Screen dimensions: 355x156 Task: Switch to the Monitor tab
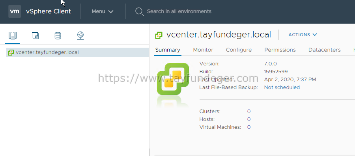point(203,50)
